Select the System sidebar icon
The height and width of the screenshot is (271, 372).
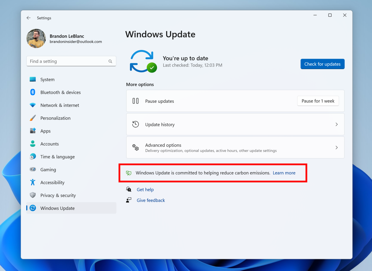[33, 79]
